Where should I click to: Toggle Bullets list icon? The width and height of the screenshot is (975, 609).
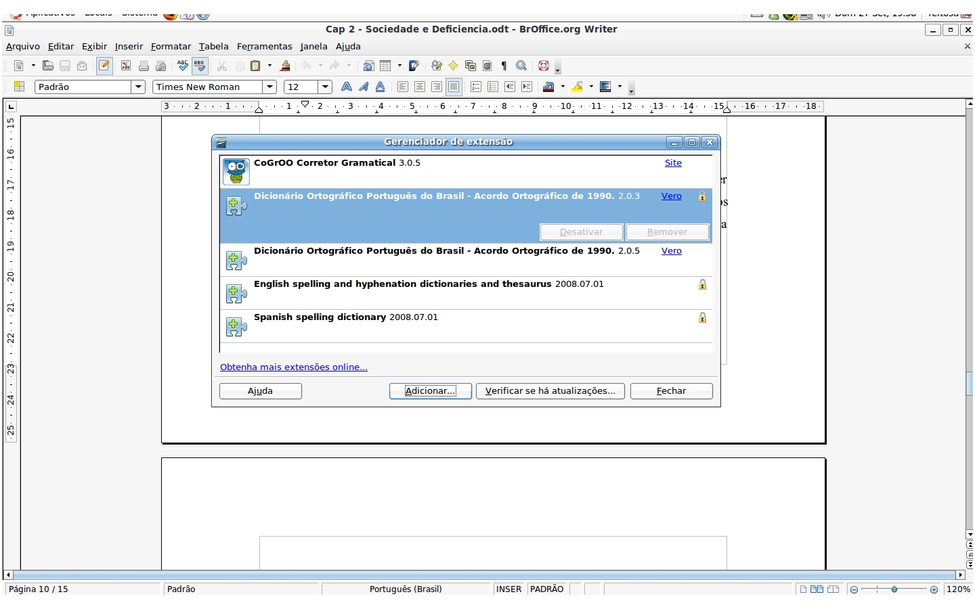pyautogui.click(x=493, y=87)
